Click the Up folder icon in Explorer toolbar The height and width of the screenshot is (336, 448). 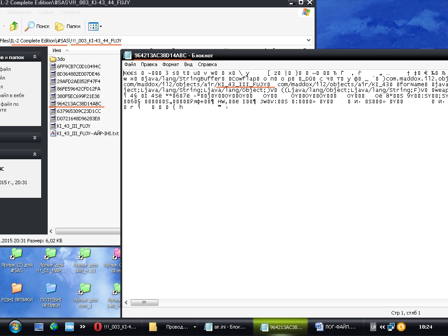coord(14,26)
